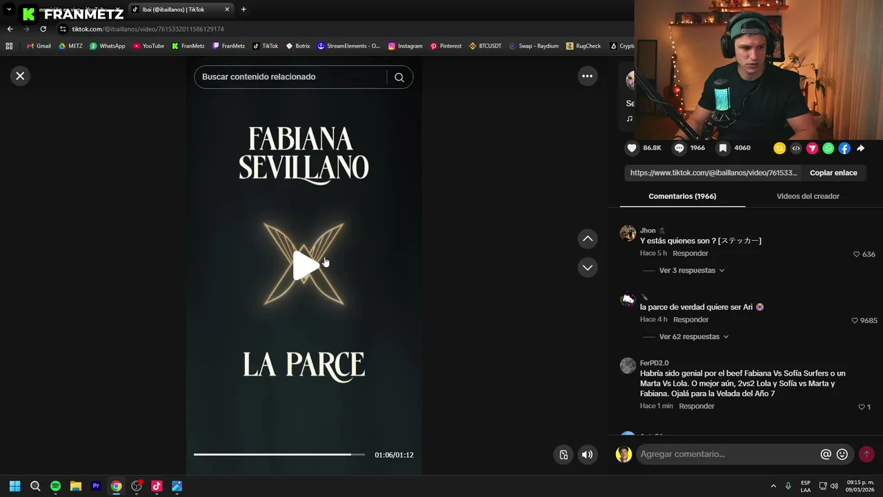Expand Ver 62 respuestas replies
Viewport: 883px width, 497px height.
[693, 337]
